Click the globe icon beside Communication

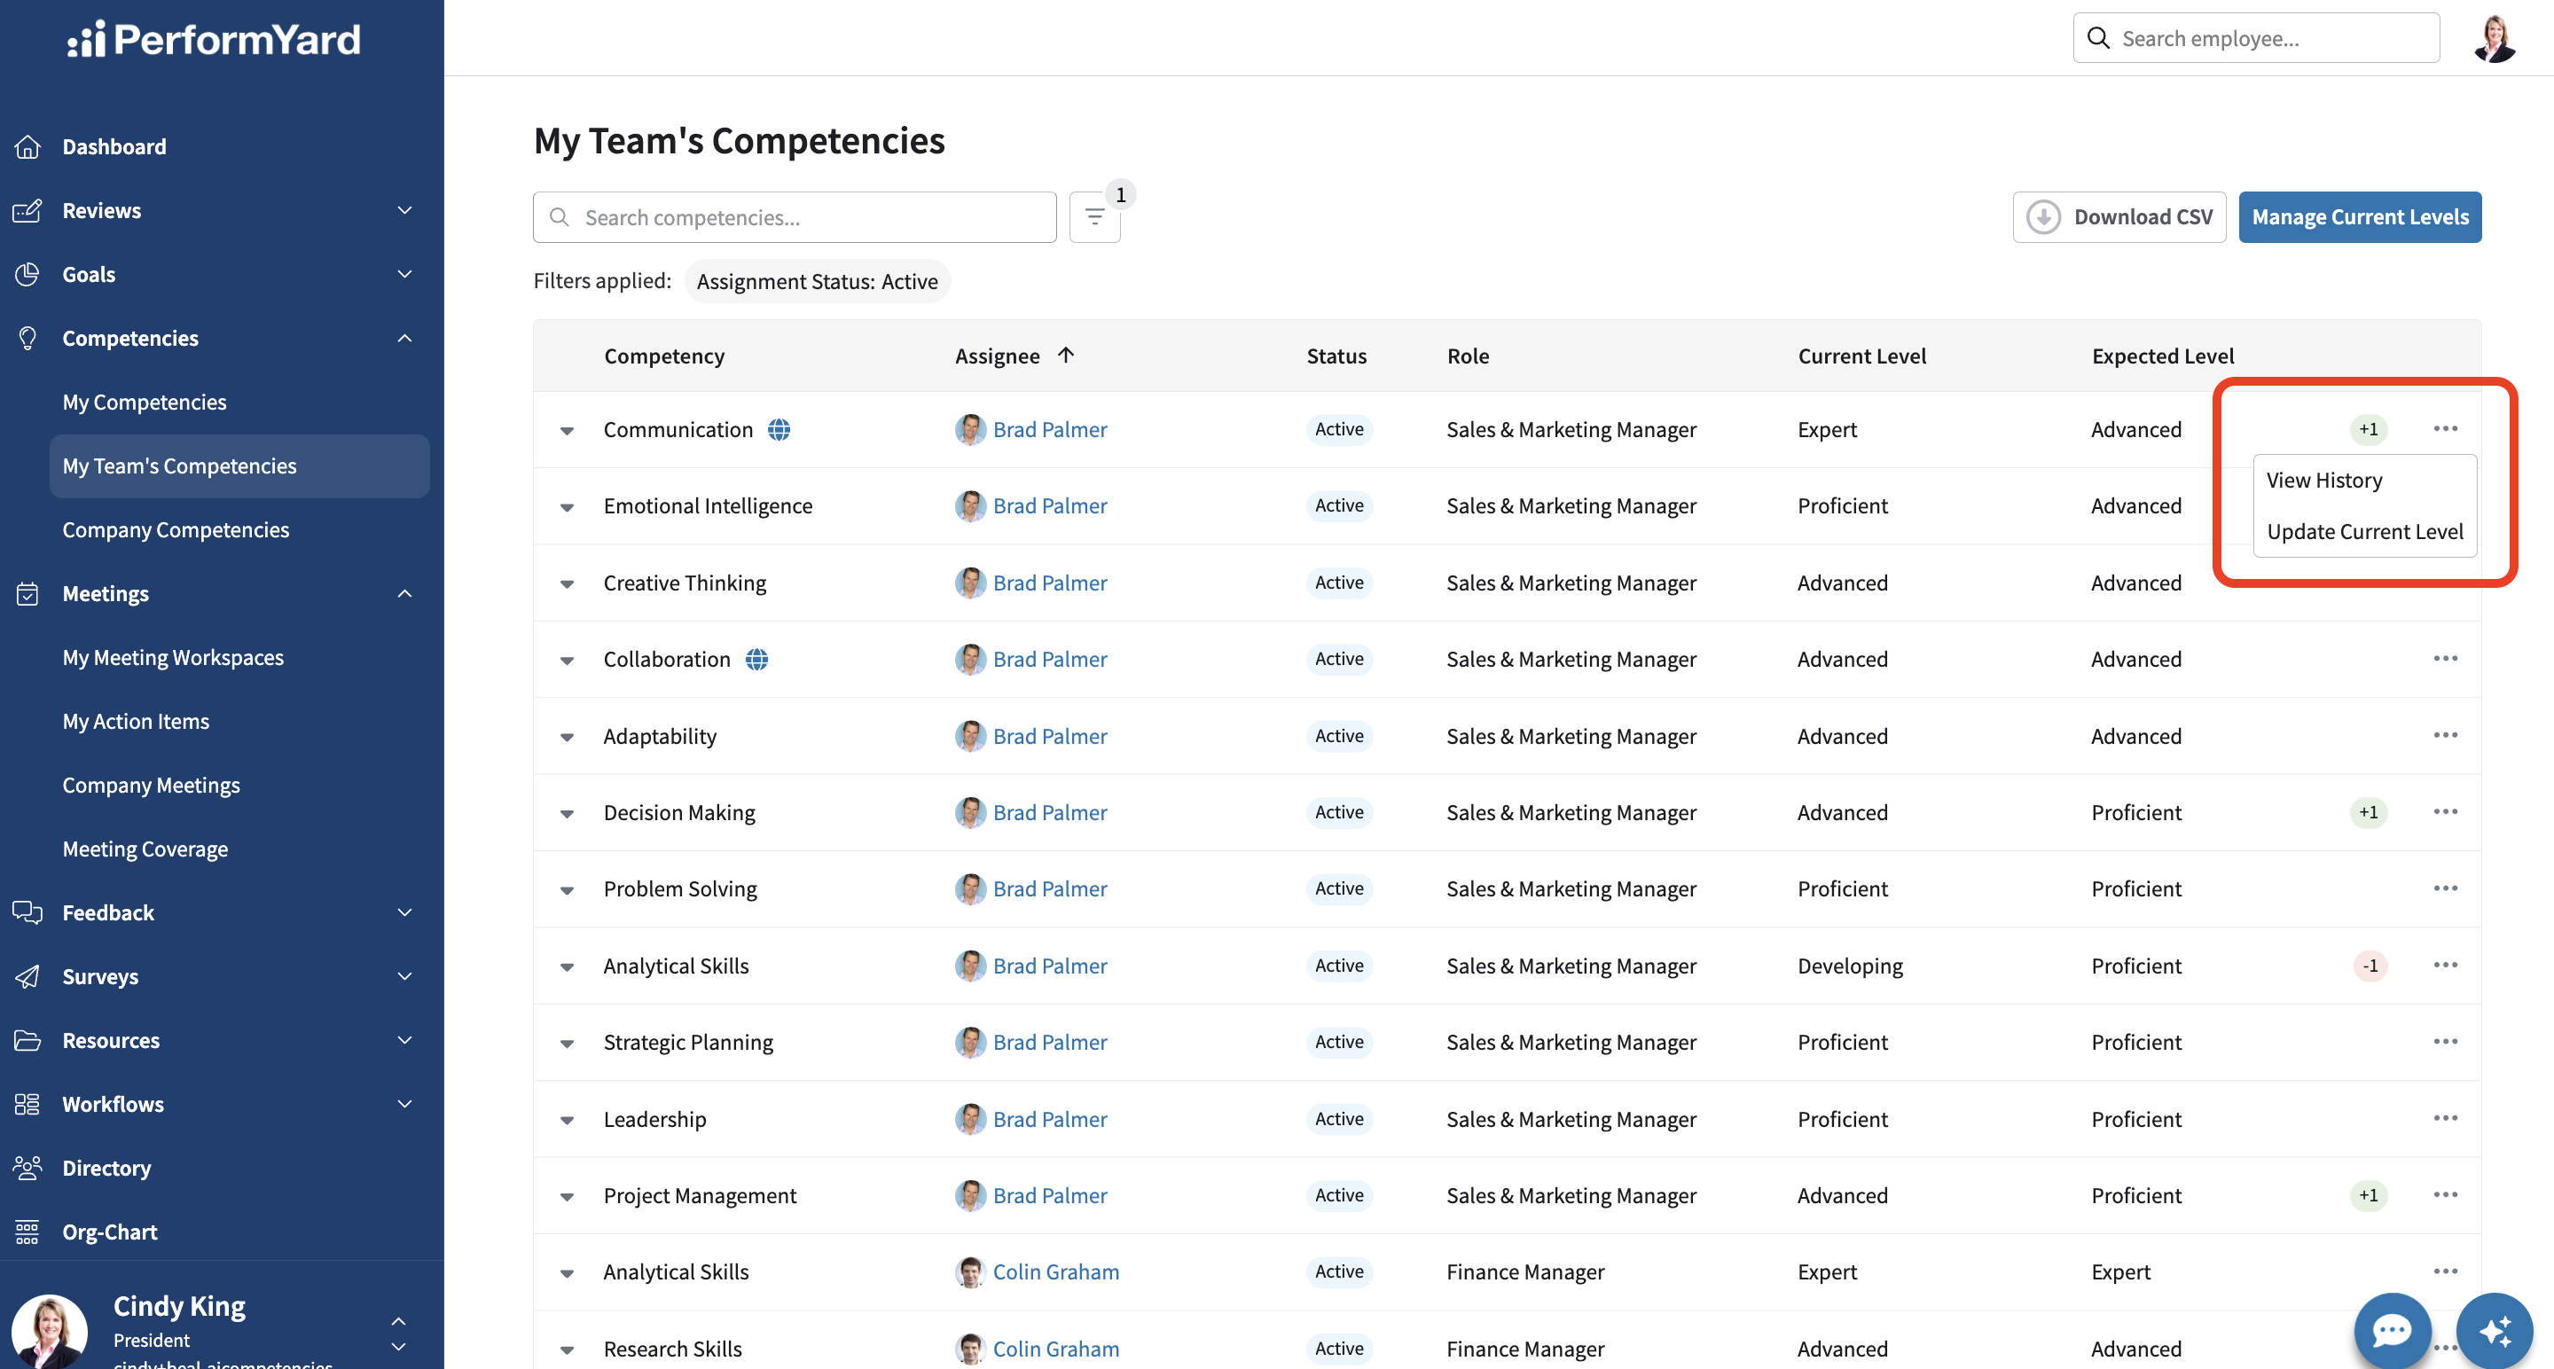pos(780,429)
